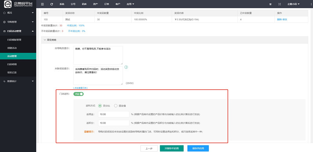Click the sidebar collapse hamburger icon
The image size is (313, 152).
coord(42,4)
